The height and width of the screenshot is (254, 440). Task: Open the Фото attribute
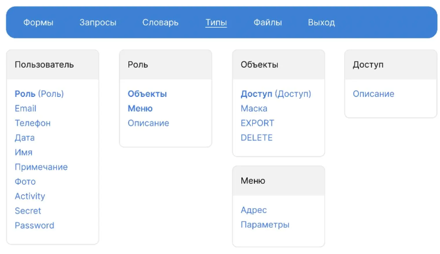(x=25, y=182)
